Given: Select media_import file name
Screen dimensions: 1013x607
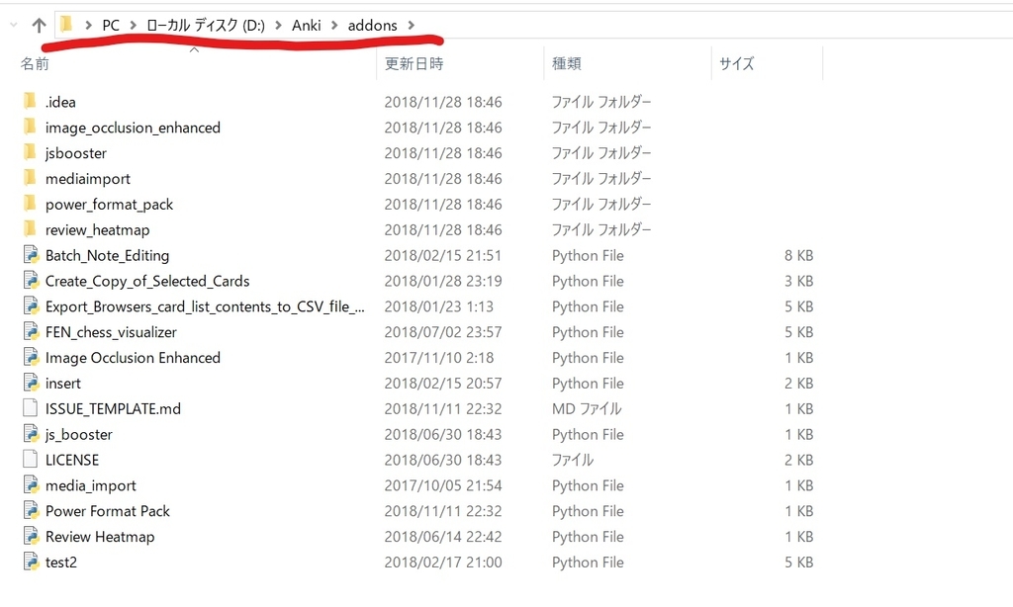Looking at the screenshot, I should tap(90, 485).
